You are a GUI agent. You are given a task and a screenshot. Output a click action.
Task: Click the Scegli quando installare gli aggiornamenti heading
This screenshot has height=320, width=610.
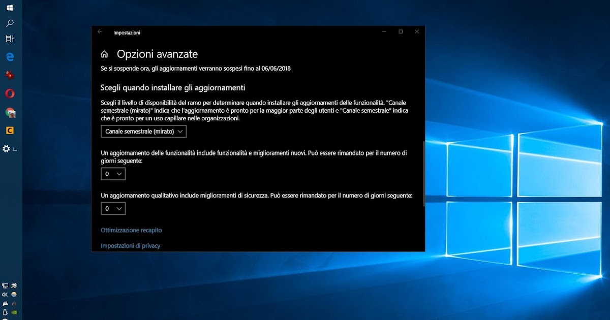[173, 87]
